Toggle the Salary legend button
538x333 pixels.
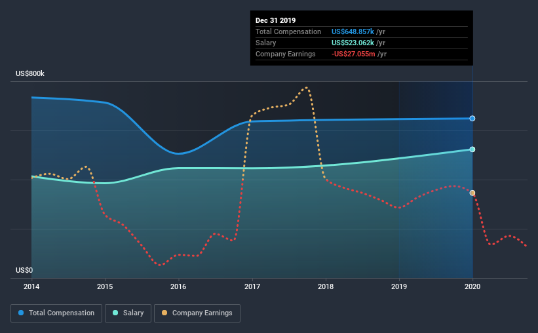(x=128, y=313)
